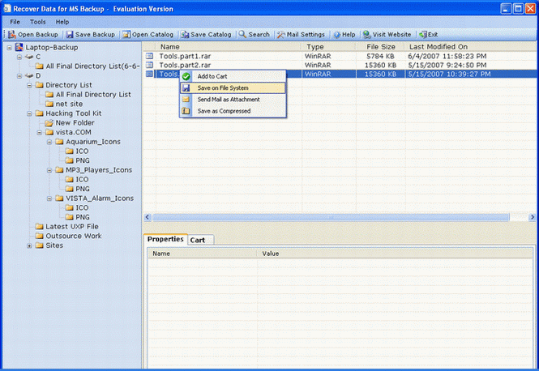
Task: Sort files by File Size column
Action: [381, 47]
